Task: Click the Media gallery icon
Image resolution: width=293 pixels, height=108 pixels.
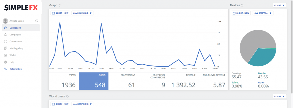Action: pyautogui.click(x=5, y=48)
